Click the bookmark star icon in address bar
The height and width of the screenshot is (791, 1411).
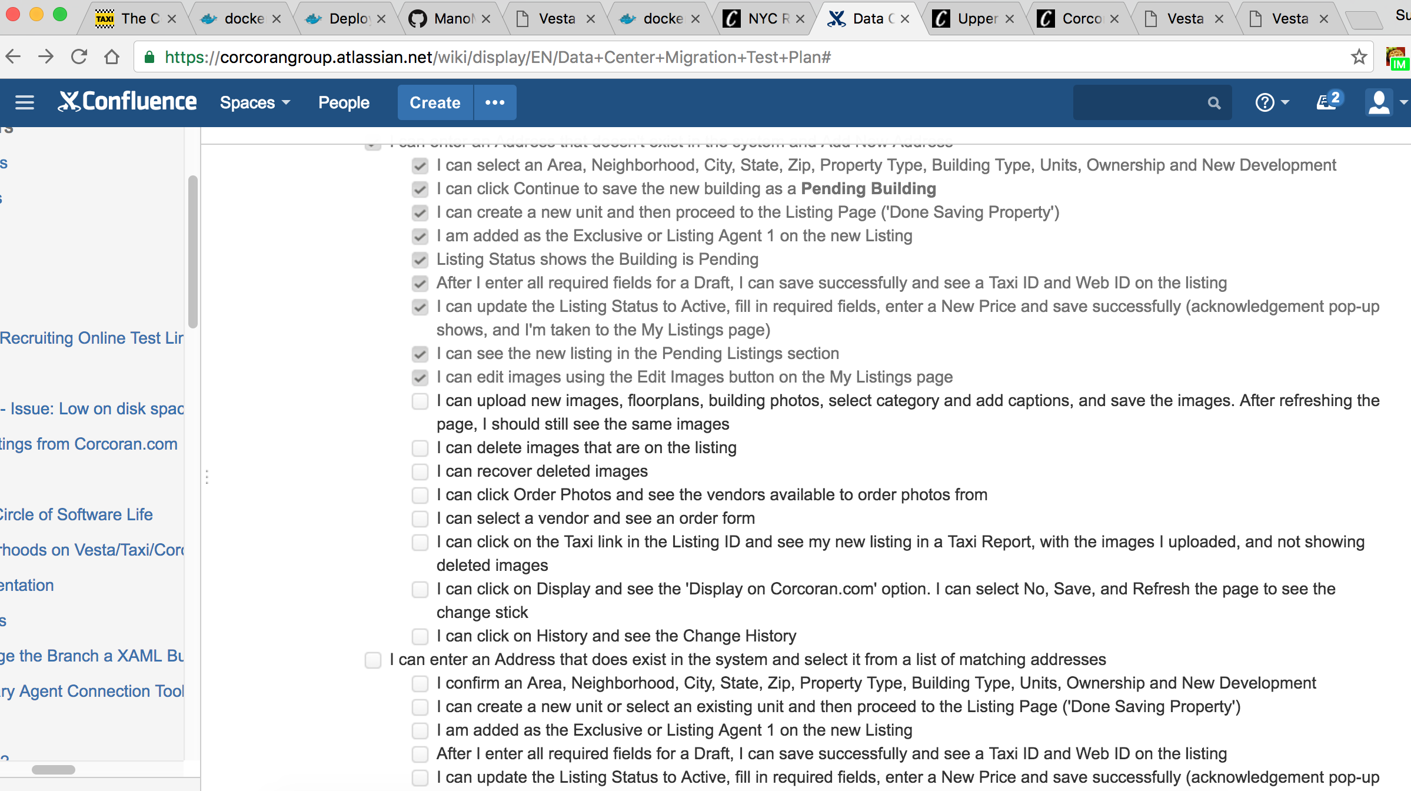click(x=1359, y=57)
